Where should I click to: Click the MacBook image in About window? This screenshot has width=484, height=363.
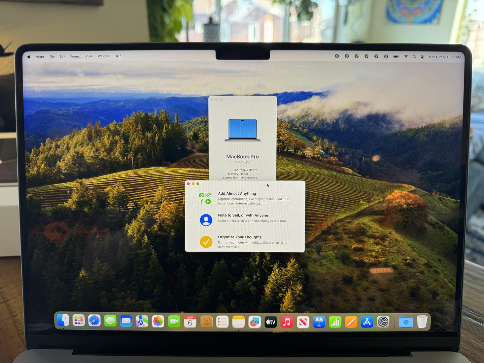pos(243,130)
